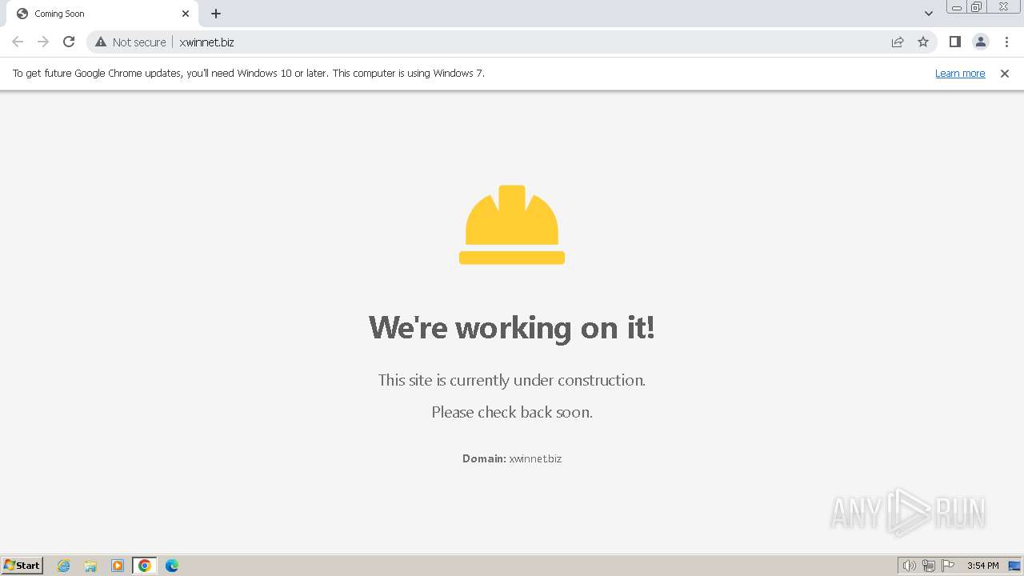Click the 3:54 PM system clock
This screenshot has width=1024, height=576.
[983, 566]
